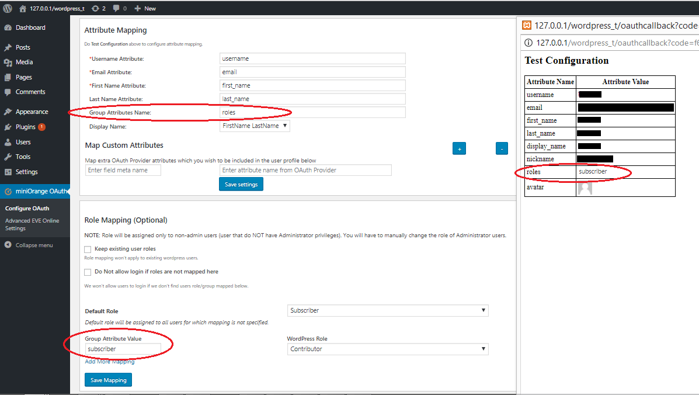
Task: Click the miniOrange OAuth logo icon
Action: 8,191
